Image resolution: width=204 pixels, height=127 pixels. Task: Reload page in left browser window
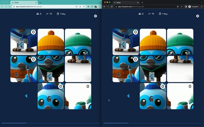click(x=10, y=7)
